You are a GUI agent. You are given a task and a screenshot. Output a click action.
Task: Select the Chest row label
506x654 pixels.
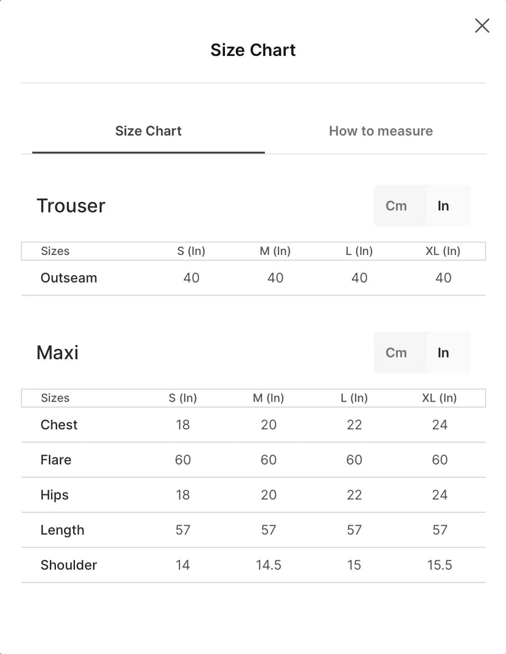click(x=59, y=424)
